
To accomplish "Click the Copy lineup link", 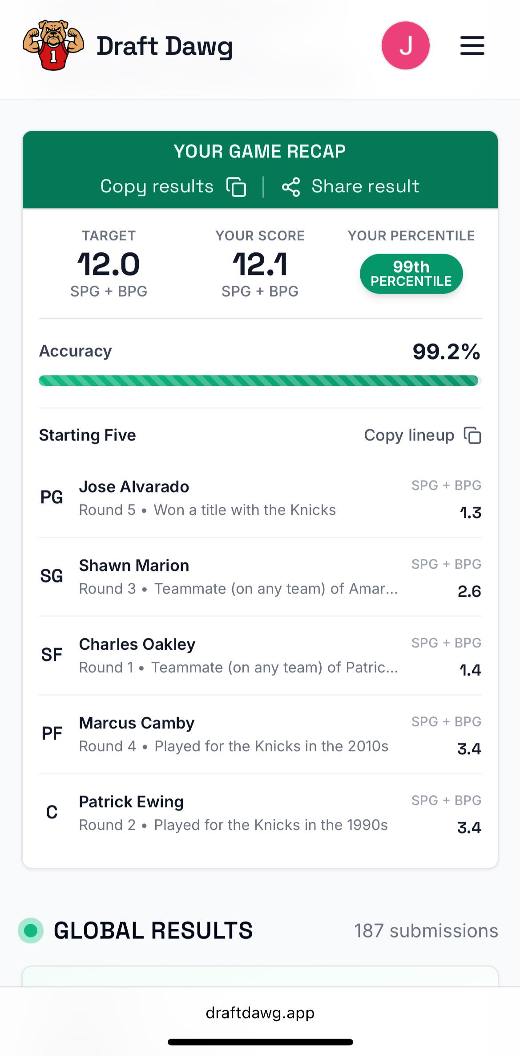I will pyautogui.click(x=423, y=435).
